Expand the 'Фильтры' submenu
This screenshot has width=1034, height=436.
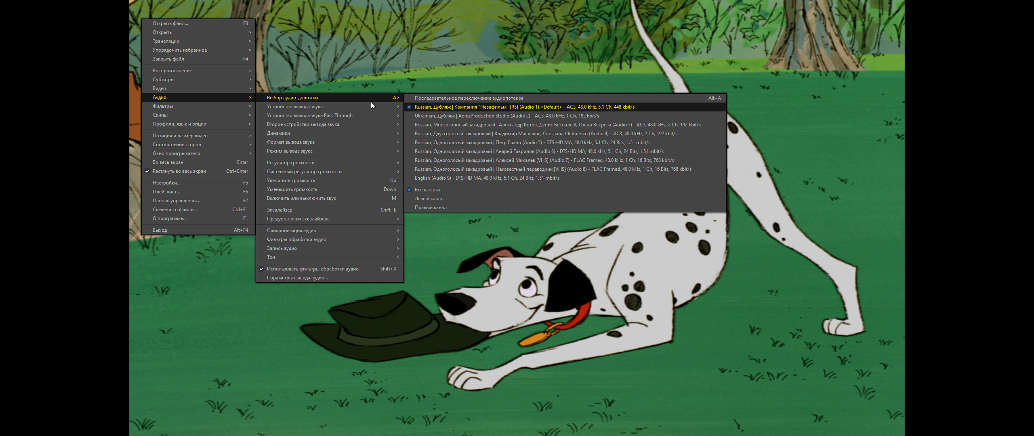point(198,106)
